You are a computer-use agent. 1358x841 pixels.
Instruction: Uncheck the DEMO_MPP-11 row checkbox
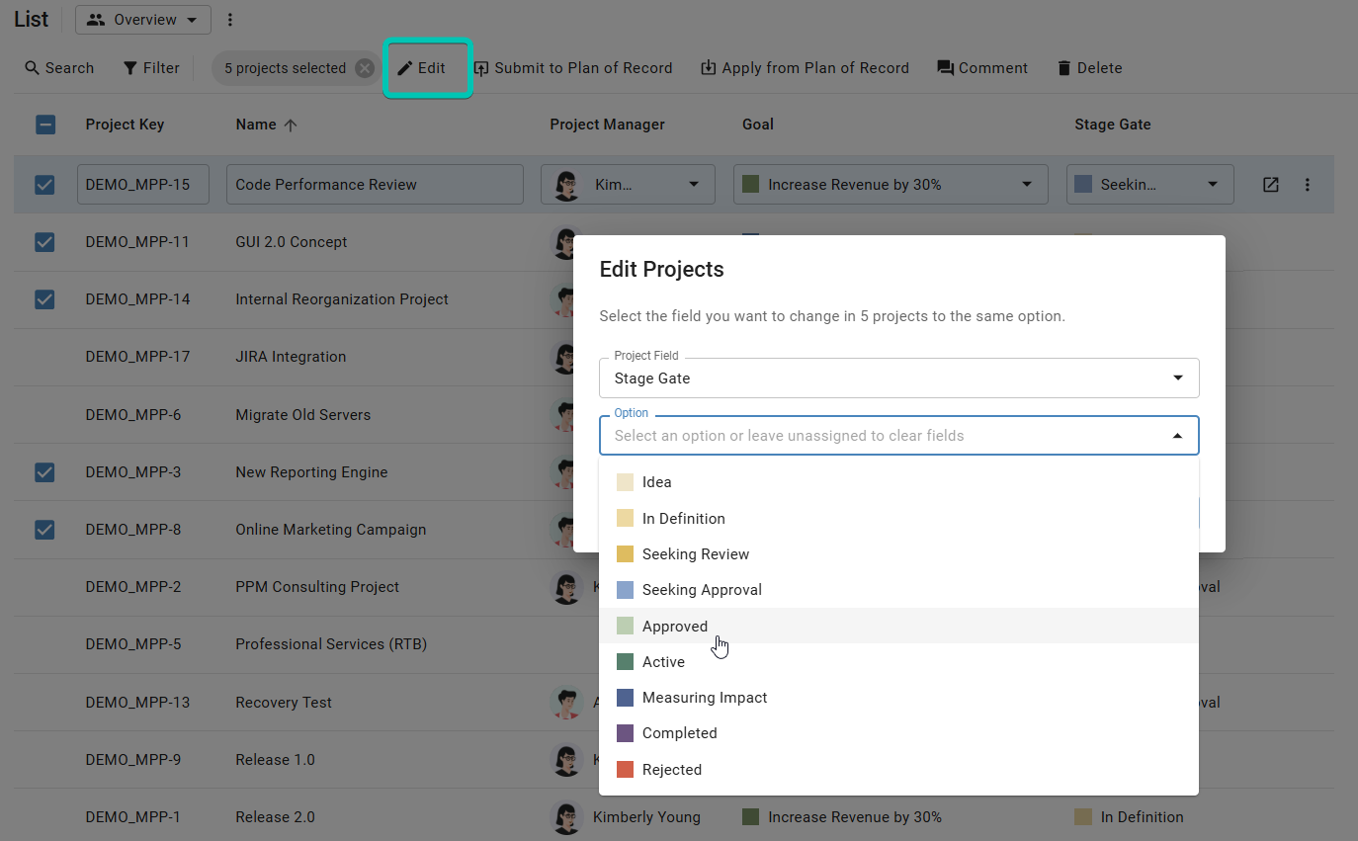pos(45,242)
